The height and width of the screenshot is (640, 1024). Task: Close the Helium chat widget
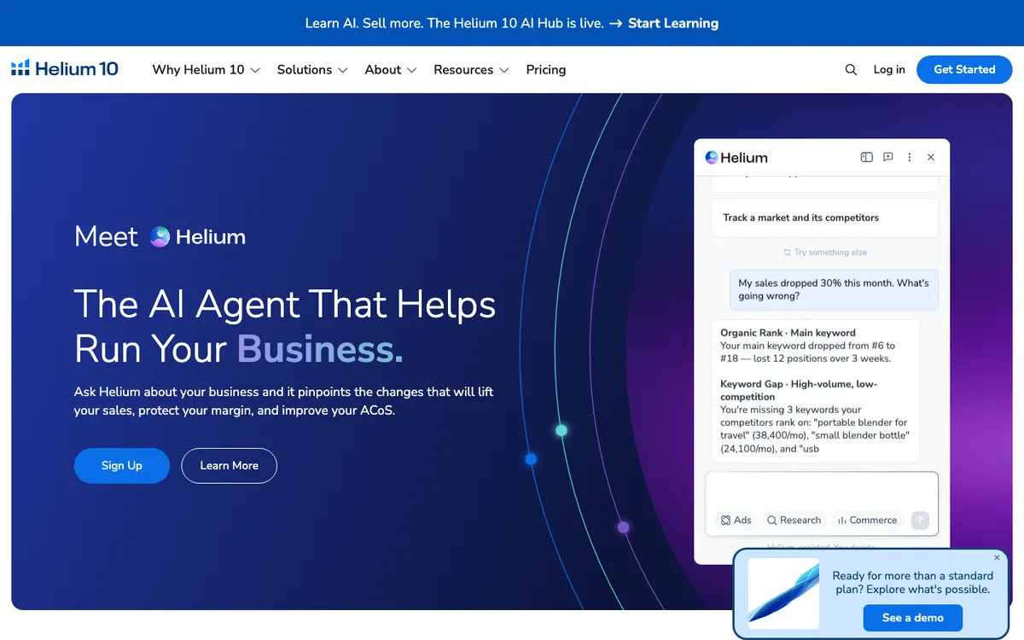coord(931,157)
